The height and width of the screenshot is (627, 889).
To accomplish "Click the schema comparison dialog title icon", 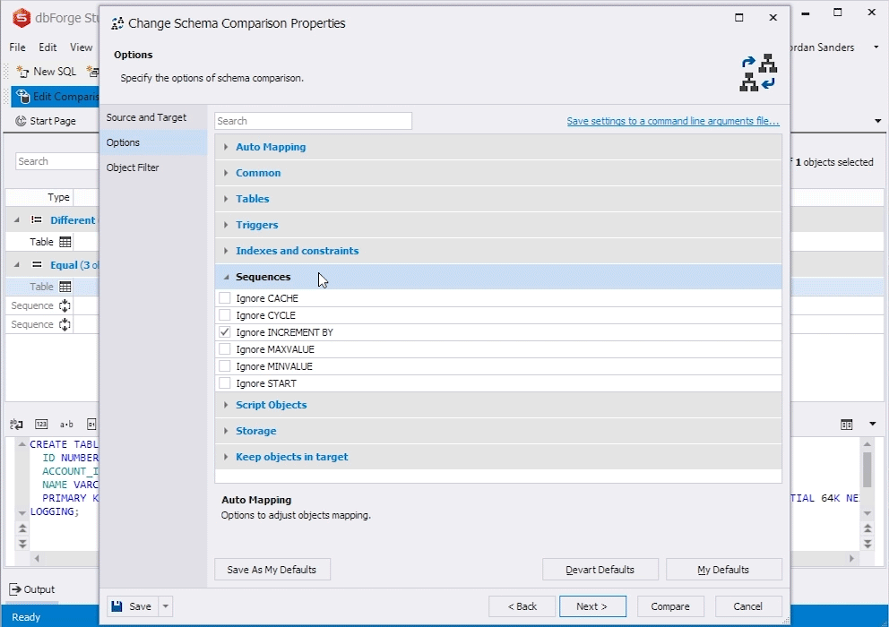I will click(117, 23).
